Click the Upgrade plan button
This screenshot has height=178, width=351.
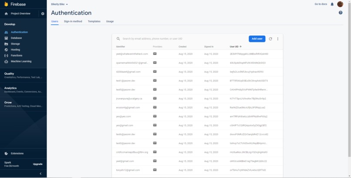tap(37, 164)
